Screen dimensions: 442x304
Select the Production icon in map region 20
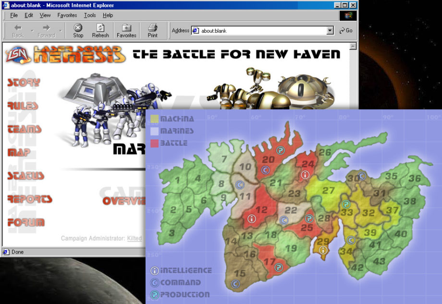pyautogui.click(x=280, y=151)
